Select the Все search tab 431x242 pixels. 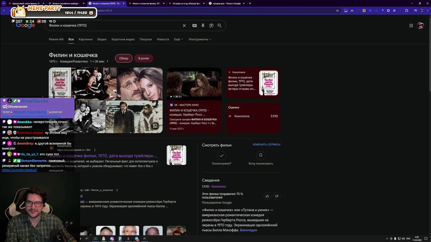point(71,39)
